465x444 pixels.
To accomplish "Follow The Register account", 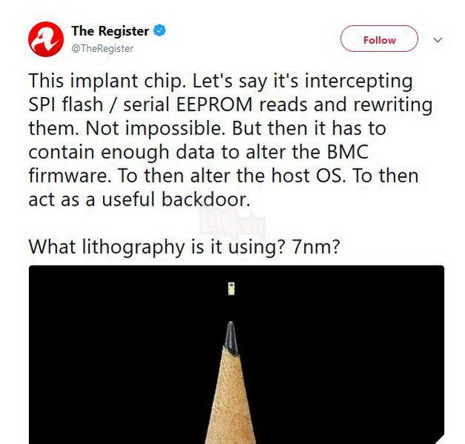I will pyautogui.click(x=379, y=38).
